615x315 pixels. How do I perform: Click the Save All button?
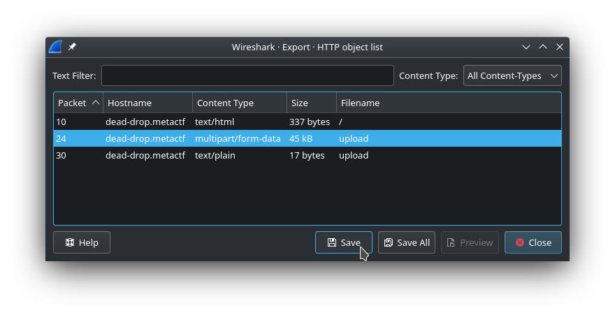tap(406, 242)
